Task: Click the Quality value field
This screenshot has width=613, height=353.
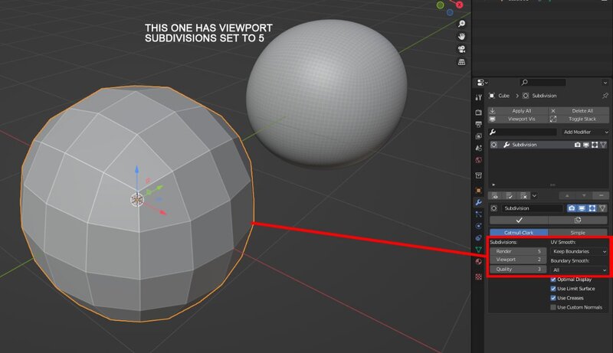Action: pos(518,270)
